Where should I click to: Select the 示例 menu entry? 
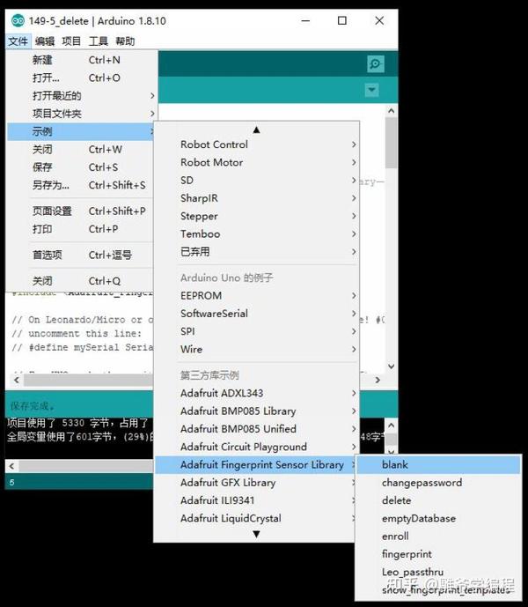tap(81, 131)
